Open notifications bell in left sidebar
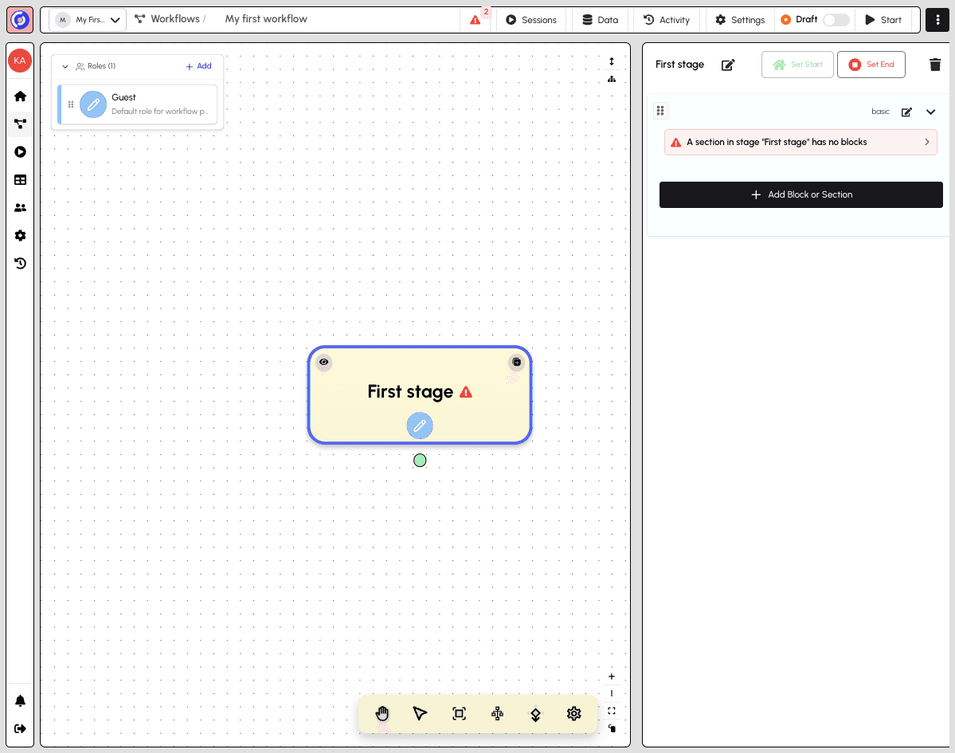 21,701
